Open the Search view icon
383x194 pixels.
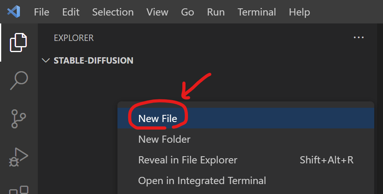pos(19,81)
